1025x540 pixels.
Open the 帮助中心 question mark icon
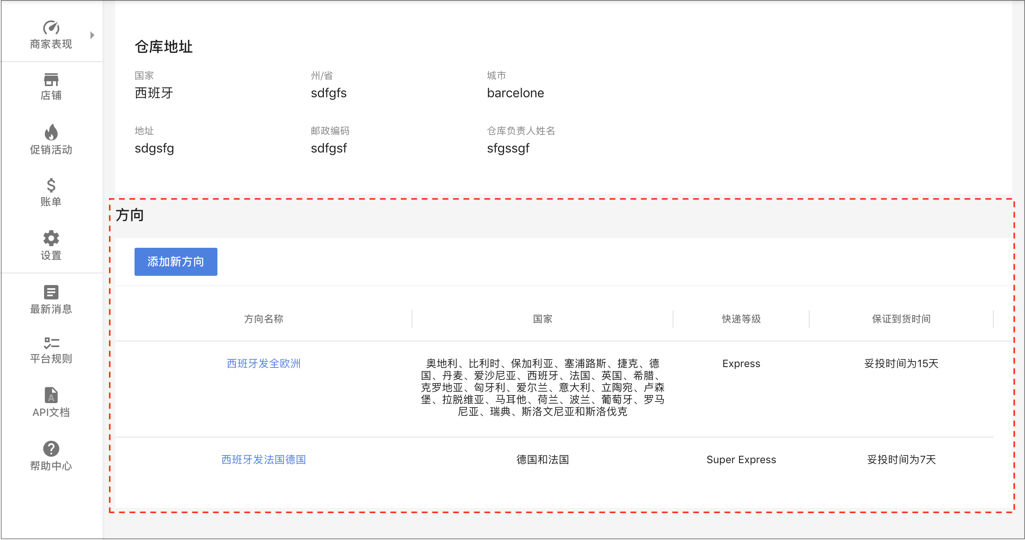pyautogui.click(x=51, y=449)
